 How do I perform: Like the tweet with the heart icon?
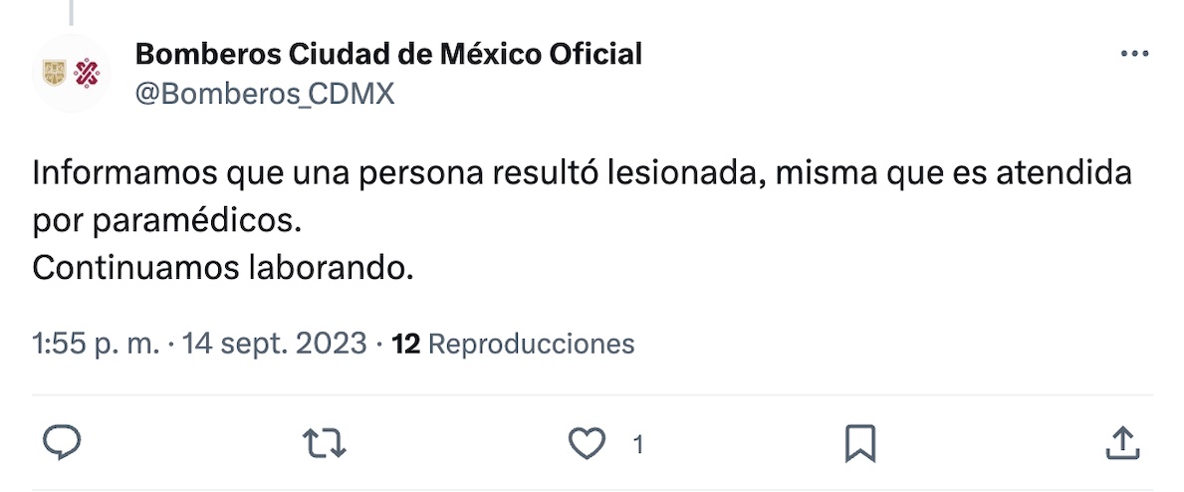coord(588,443)
